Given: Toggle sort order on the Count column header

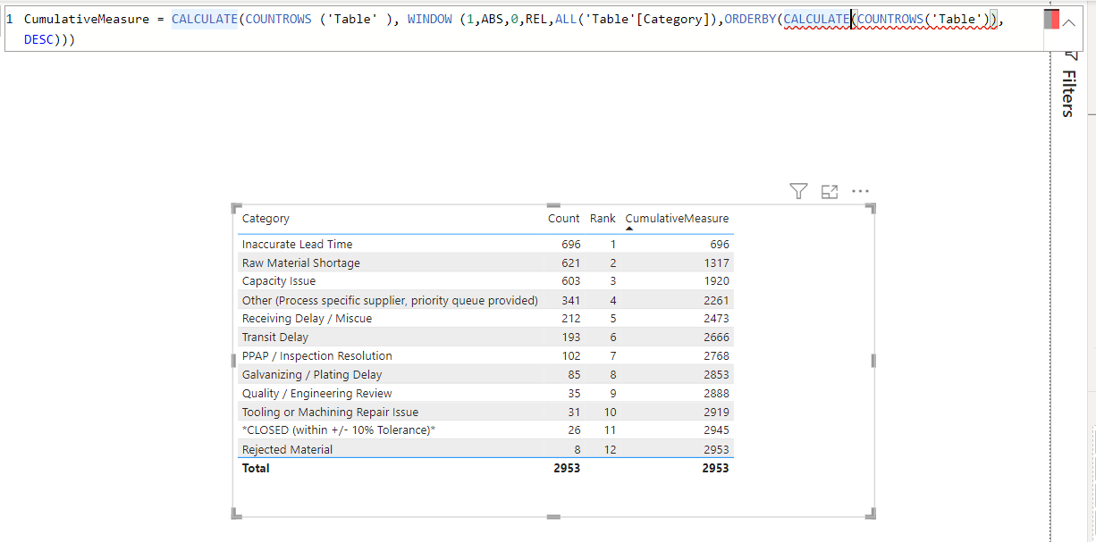Looking at the screenshot, I should (x=563, y=218).
